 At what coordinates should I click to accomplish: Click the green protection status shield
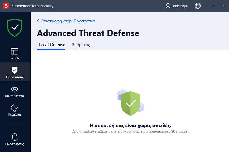[x=15, y=28]
